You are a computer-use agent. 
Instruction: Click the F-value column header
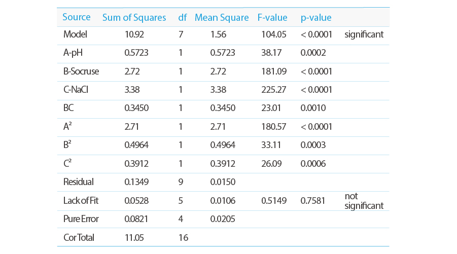(x=272, y=17)
